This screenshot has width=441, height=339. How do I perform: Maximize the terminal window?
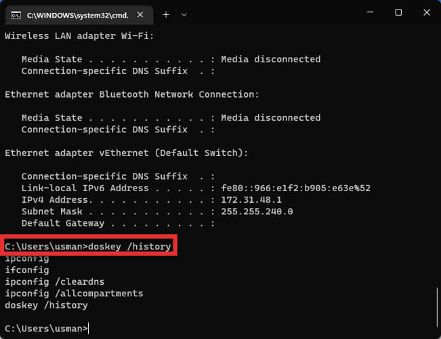point(398,12)
